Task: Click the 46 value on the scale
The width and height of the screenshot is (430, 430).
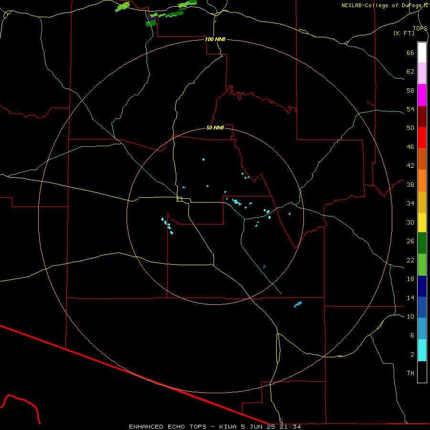Action: click(410, 147)
